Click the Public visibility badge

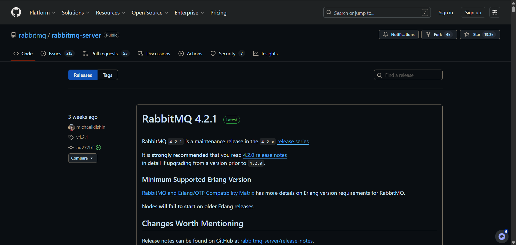click(112, 35)
